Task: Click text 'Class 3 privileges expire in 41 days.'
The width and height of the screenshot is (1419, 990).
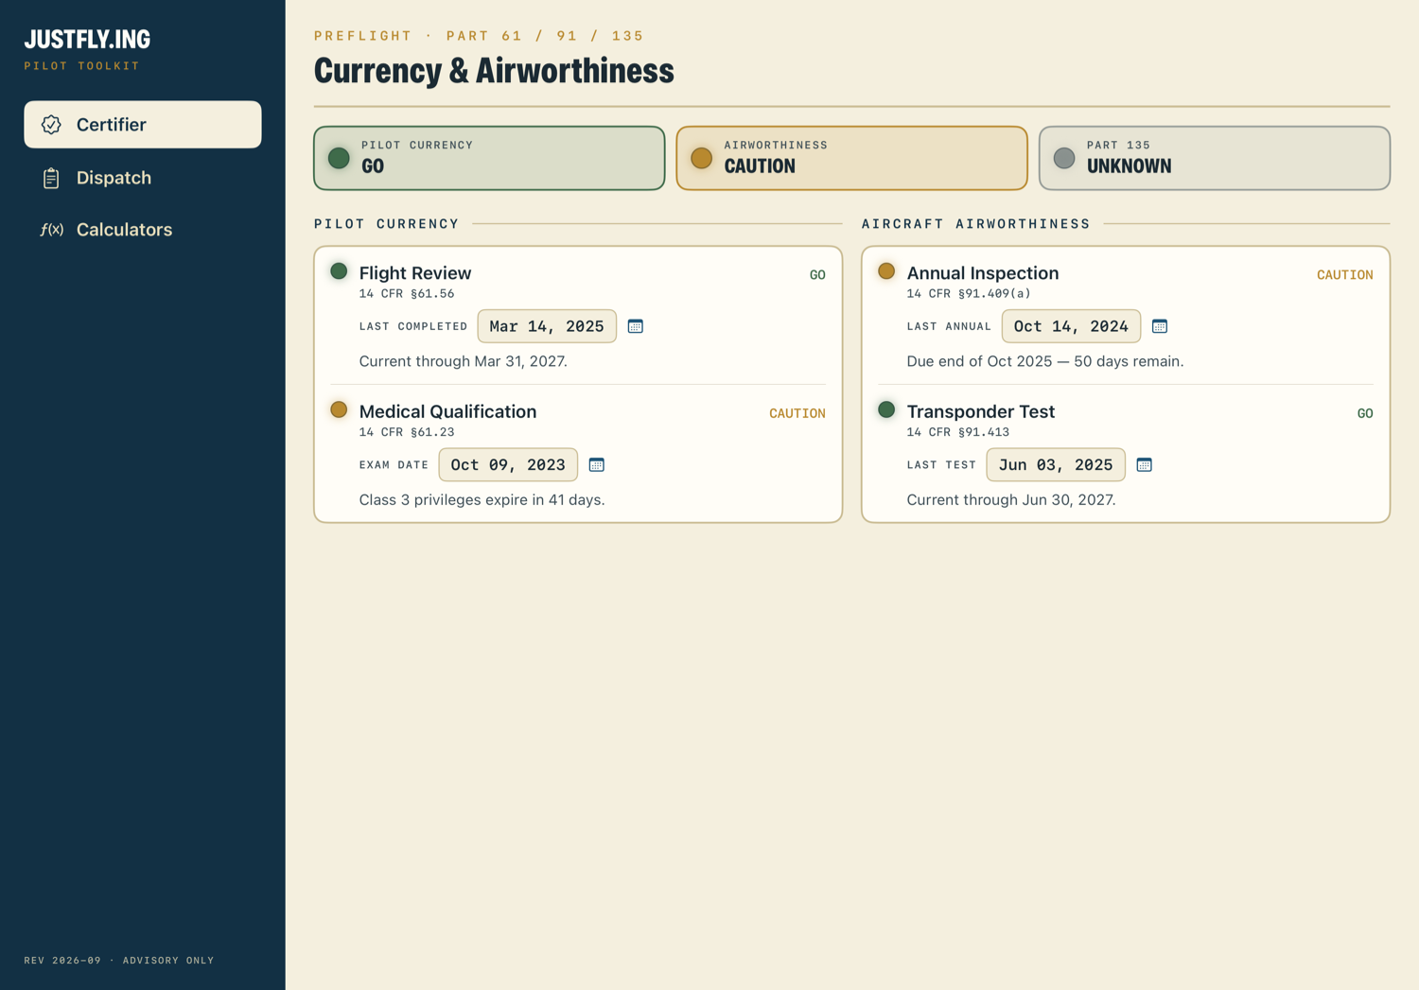Action: tap(482, 499)
